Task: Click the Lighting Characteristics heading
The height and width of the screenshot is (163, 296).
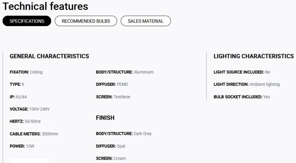Action: (x=254, y=56)
